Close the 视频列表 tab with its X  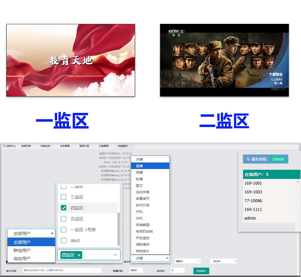34,146
